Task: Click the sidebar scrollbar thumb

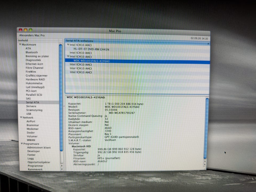Action: 61,98
